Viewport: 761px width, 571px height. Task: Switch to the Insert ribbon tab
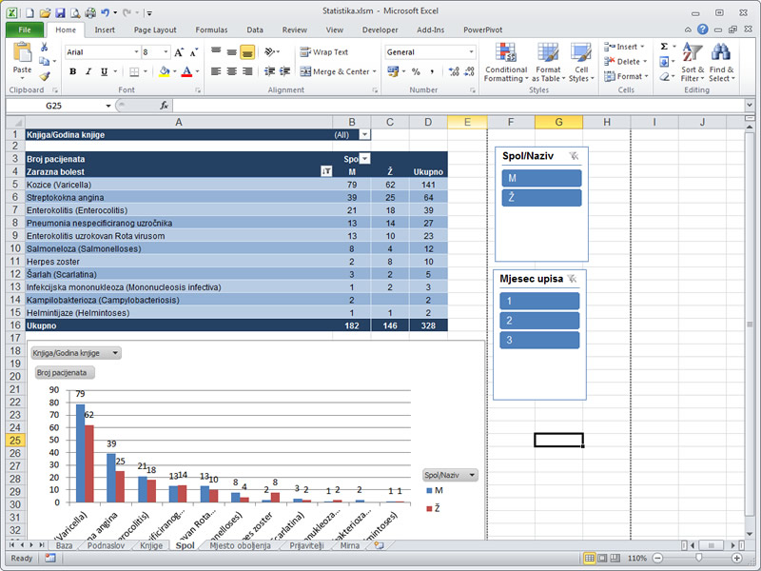point(105,30)
